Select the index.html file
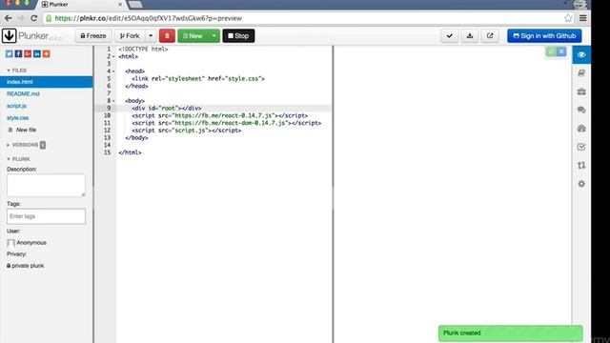The width and height of the screenshot is (610, 343). tap(47, 82)
